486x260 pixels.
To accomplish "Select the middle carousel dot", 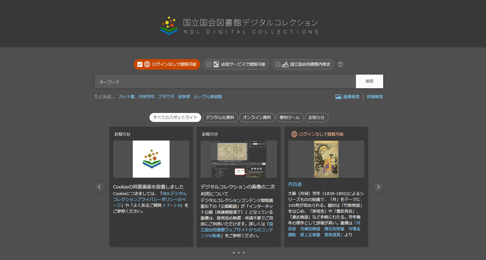I will tap(239, 252).
